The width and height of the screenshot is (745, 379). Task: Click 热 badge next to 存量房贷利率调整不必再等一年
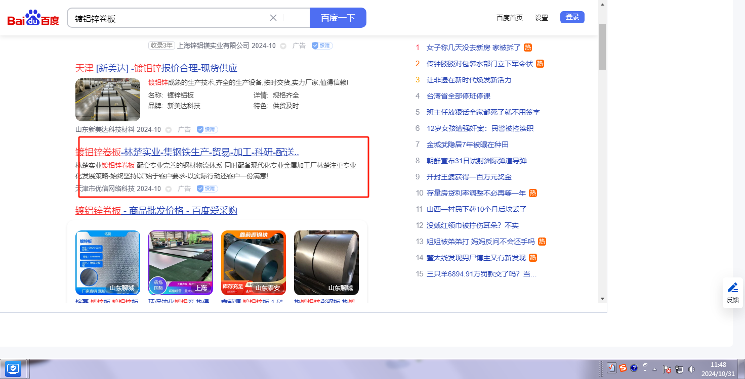tap(533, 193)
